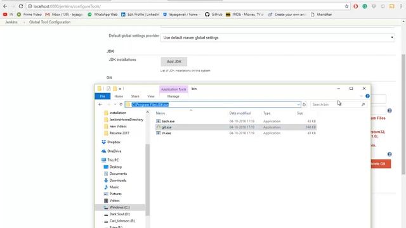Bookmark this page with the star icon
The height and width of the screenshot is (228, 406).
(x=347, y=6)
